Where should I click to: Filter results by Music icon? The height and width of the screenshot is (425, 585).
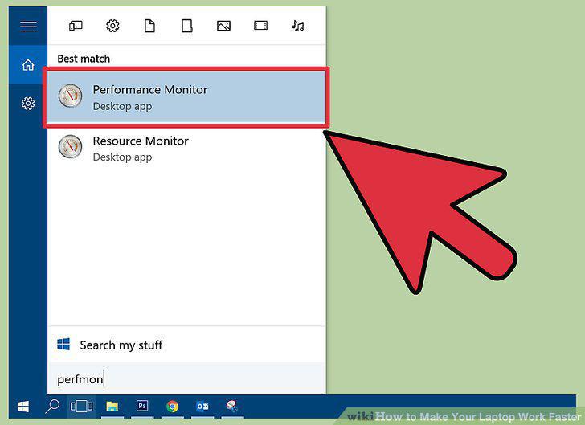(x=297, y=26)
